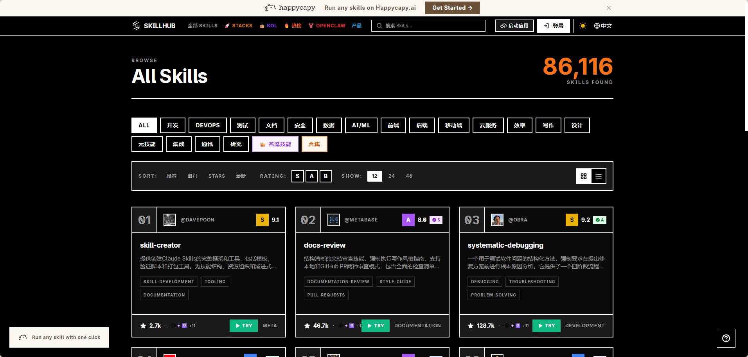Select the 设计 category filter
The image size is (748, 357).
point(577,125)
